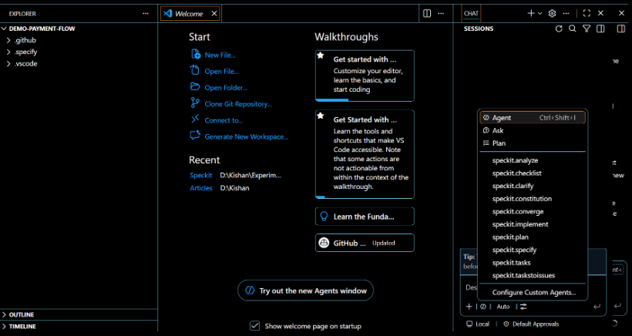Choose the speckit.converge agent

pos(533,211)
